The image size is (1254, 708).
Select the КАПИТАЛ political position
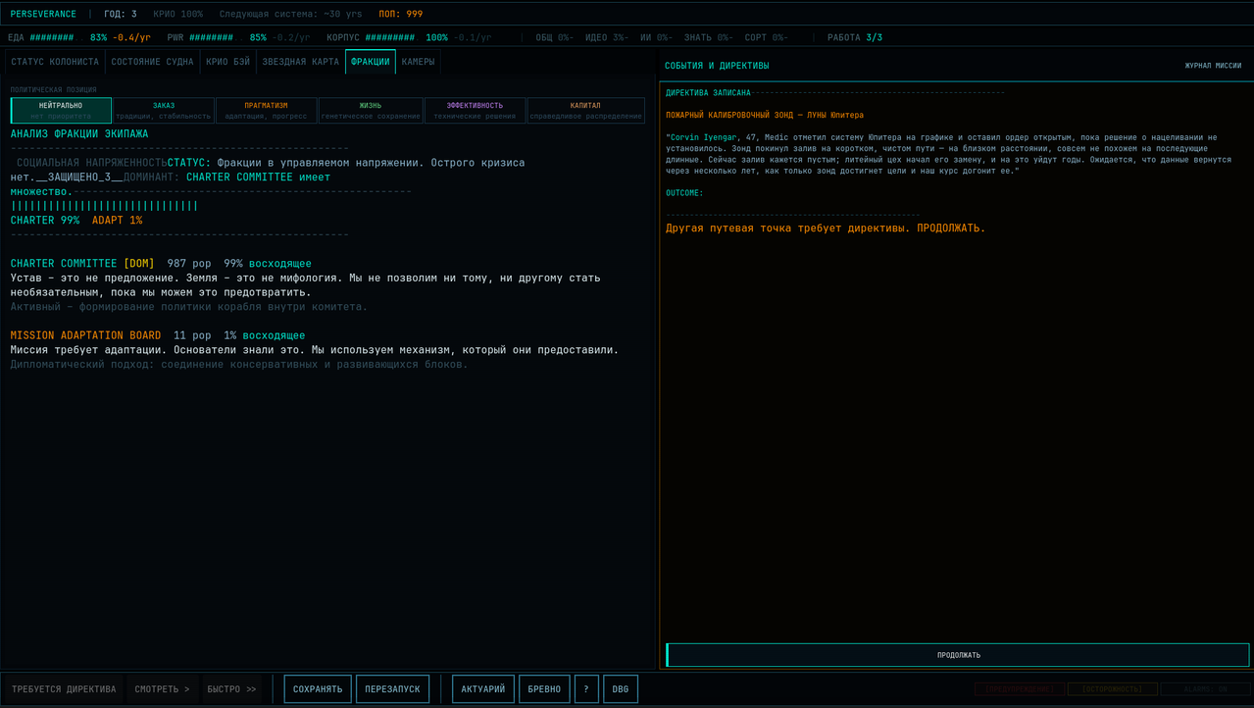click(x=585, y=111)
